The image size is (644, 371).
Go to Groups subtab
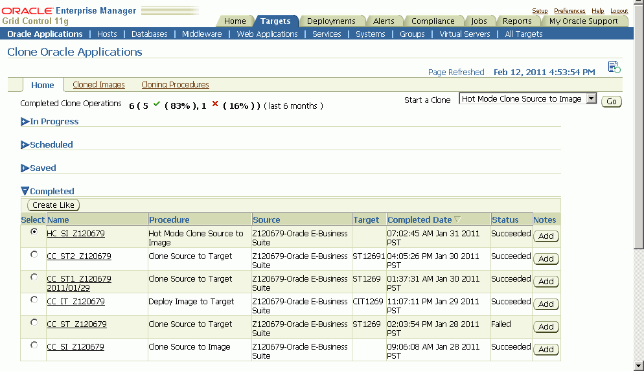coord(412,34)
